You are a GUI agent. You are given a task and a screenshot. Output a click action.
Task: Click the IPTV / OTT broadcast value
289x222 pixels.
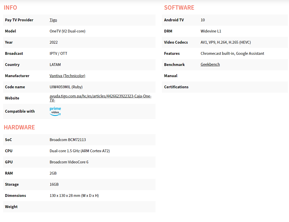tap(58, 54)
